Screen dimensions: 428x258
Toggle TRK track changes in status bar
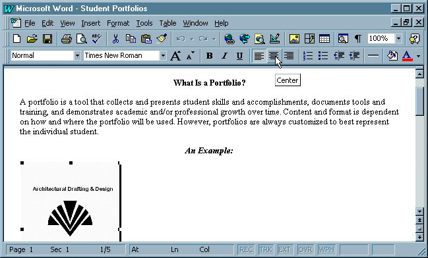coord(266,249)
